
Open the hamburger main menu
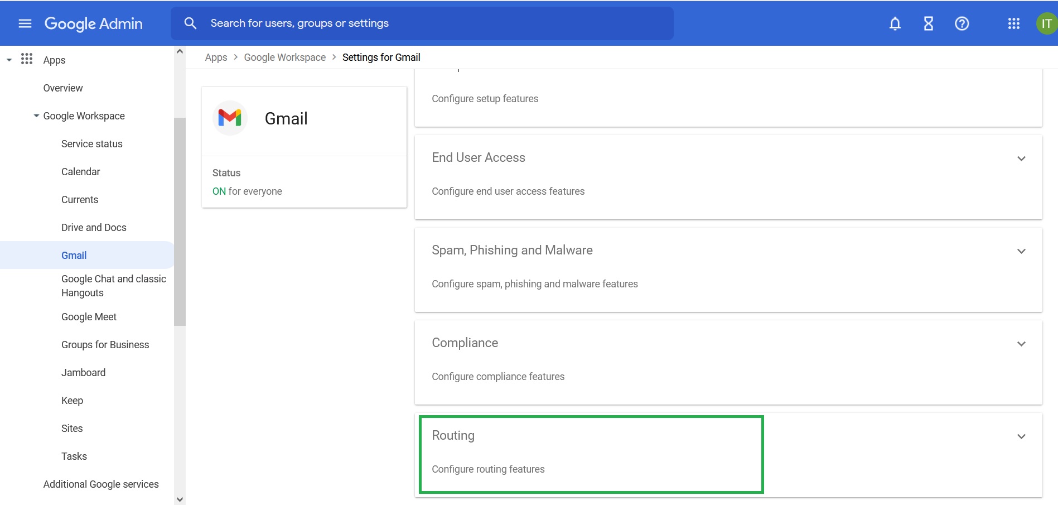coord(25,23)
